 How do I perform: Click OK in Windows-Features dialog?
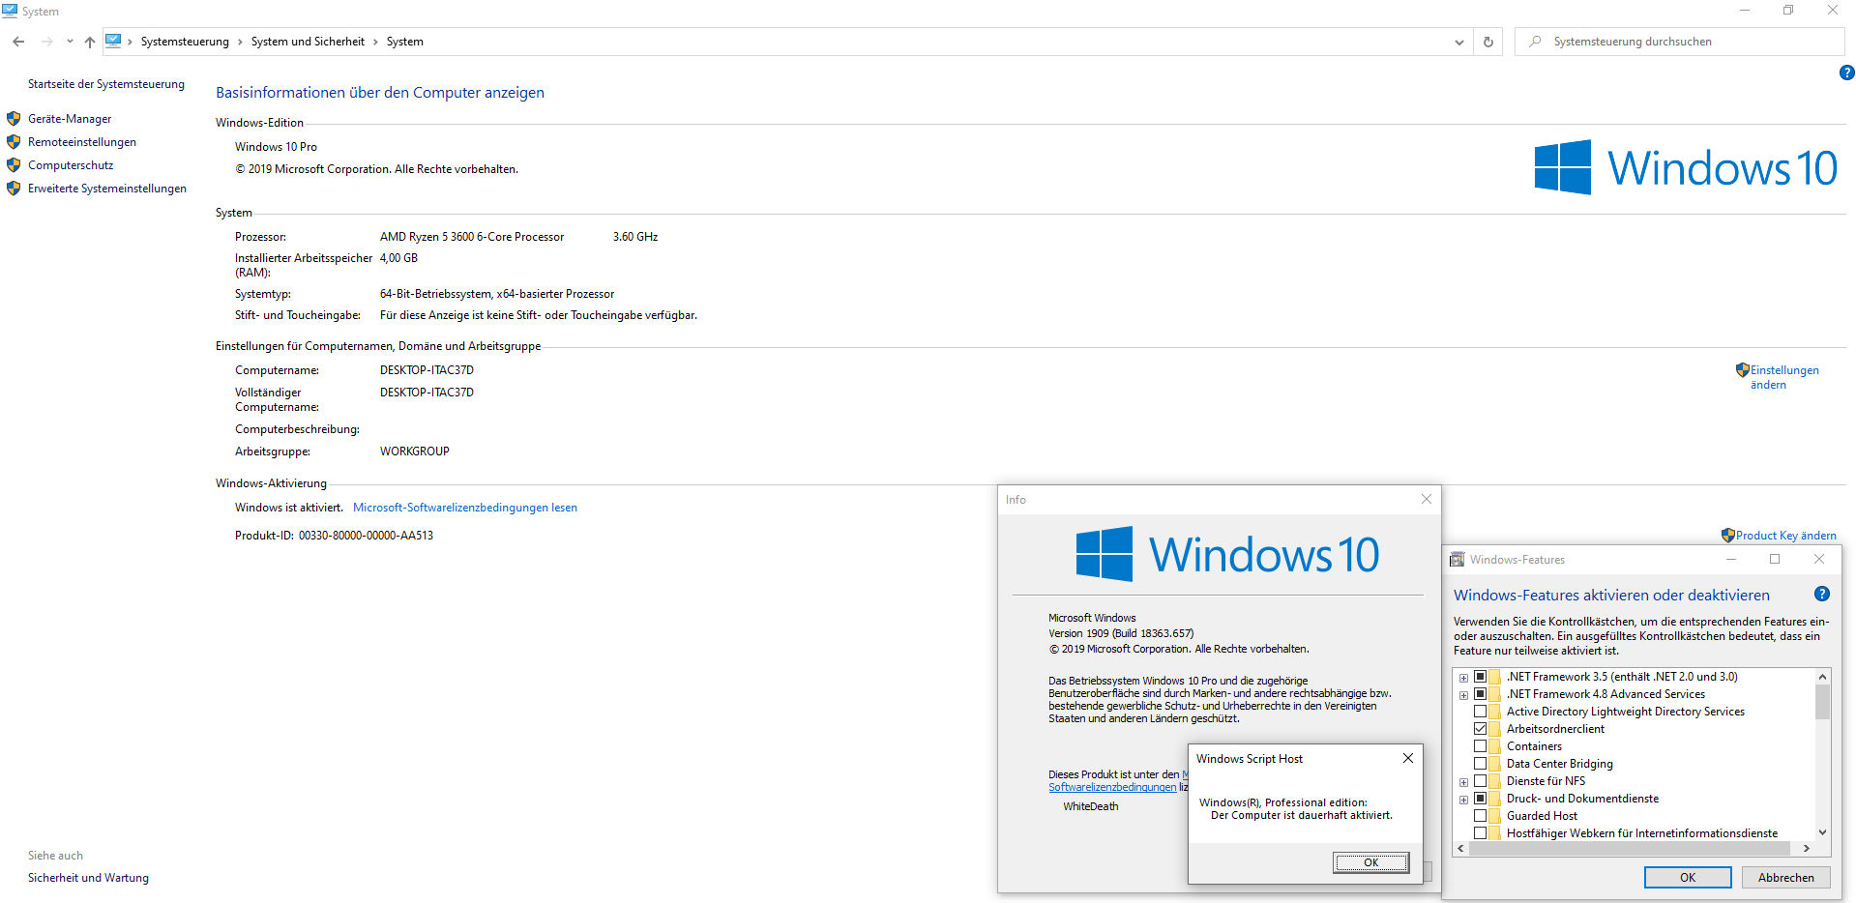(1688, 877)
